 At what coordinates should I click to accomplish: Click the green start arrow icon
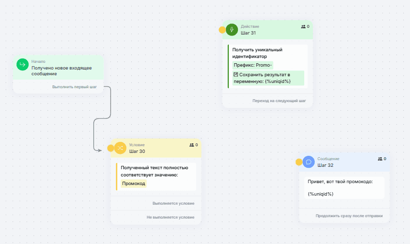[23, 64]
